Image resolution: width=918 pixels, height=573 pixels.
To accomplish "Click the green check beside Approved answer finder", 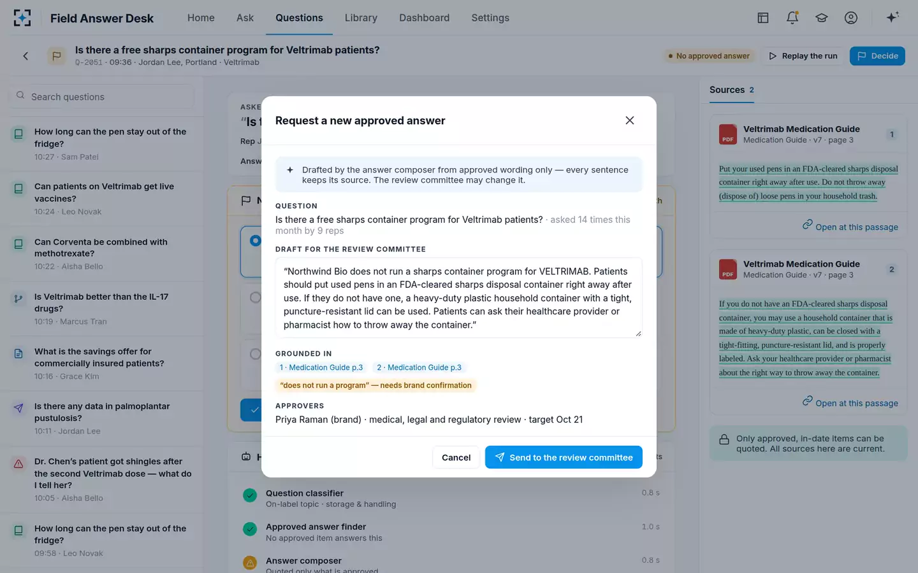I will tap(250, 529).
